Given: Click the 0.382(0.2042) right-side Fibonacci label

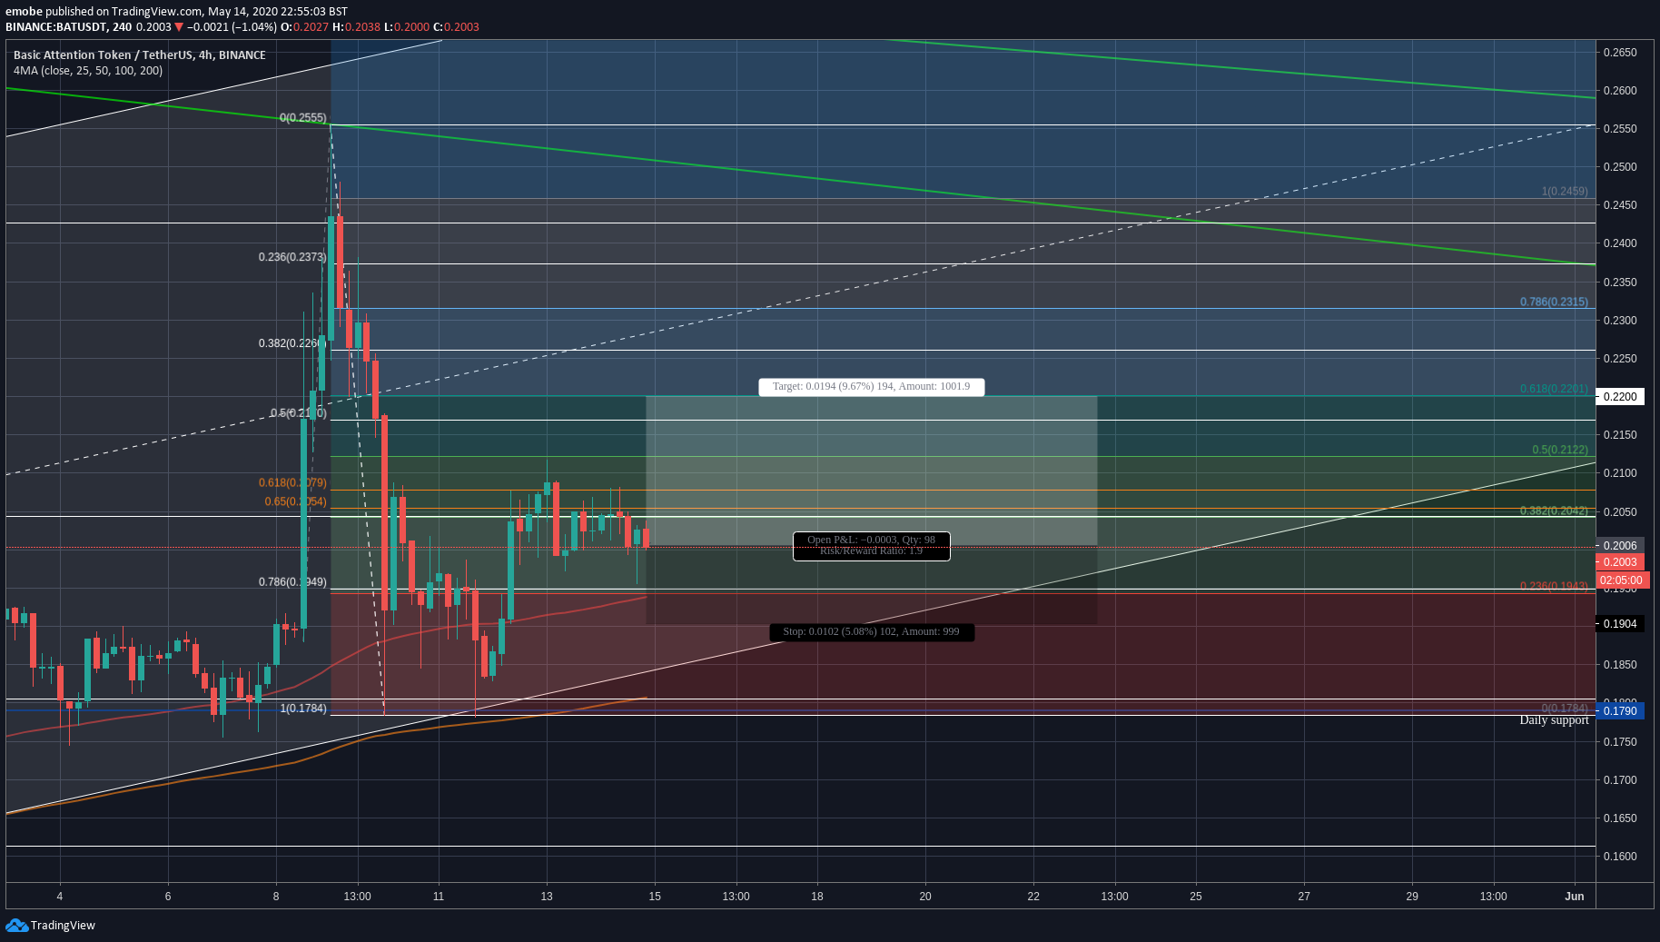Looking at the screenshot, I should point(1554,511).
